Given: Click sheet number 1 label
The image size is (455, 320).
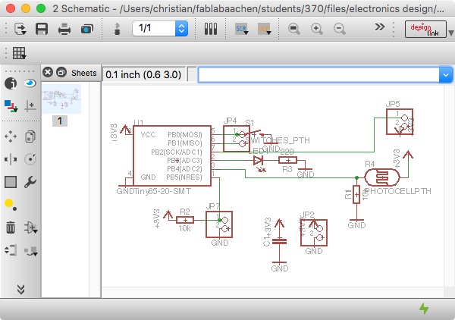Looking at the screenshot, I should (60, 121).
